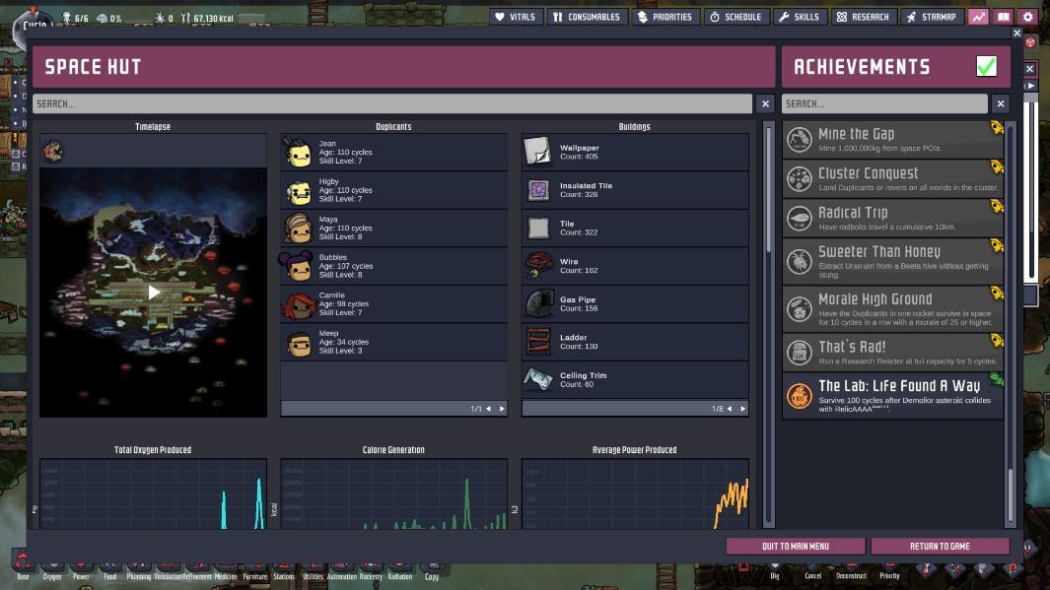Open the Priorities panel
This screenshot has height=590, width=1050.
pos(665,17)
